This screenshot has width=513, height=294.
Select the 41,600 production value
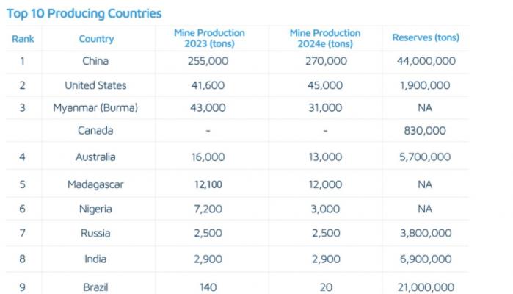pyautogui.click(x=208, y=85)
